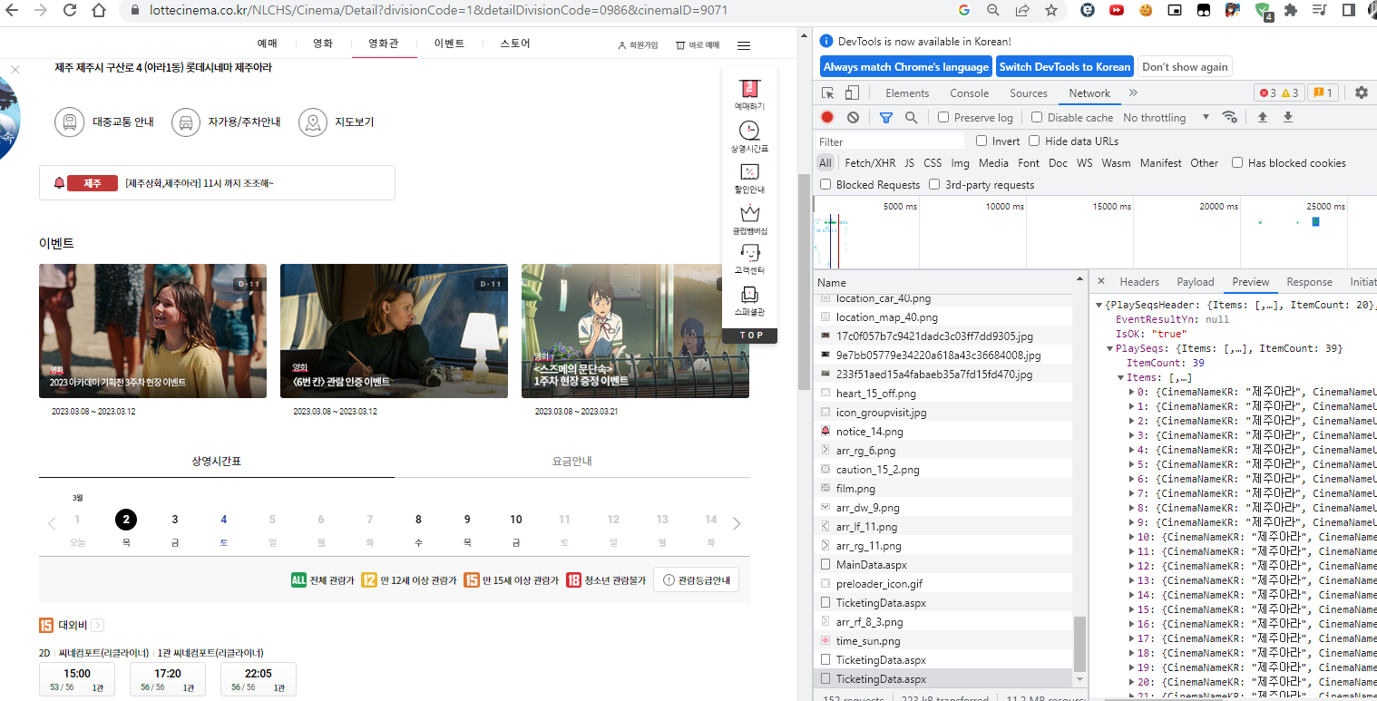This screenshot has width=1377, height=701.
Task: Check the Has blocked cookies checkbox
Action: click(1237, 163)
